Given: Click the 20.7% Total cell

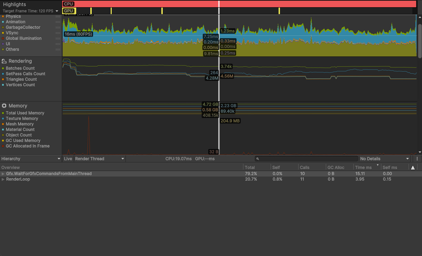Looking at the screenshot, I should pos(251,179).
